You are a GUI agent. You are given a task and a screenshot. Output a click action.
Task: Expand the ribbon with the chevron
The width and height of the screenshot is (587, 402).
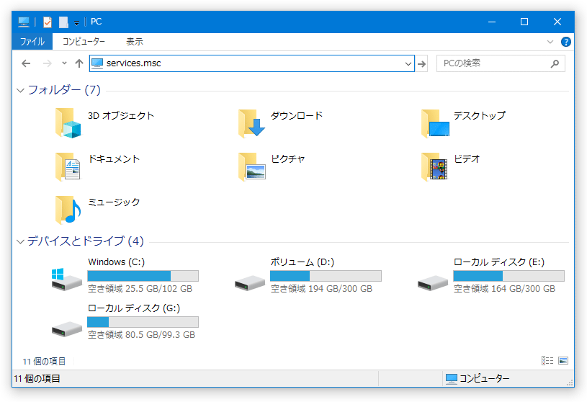[x=550, y=42]
